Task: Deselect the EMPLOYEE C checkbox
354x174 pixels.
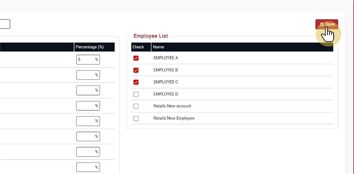Action: (136, 82)
